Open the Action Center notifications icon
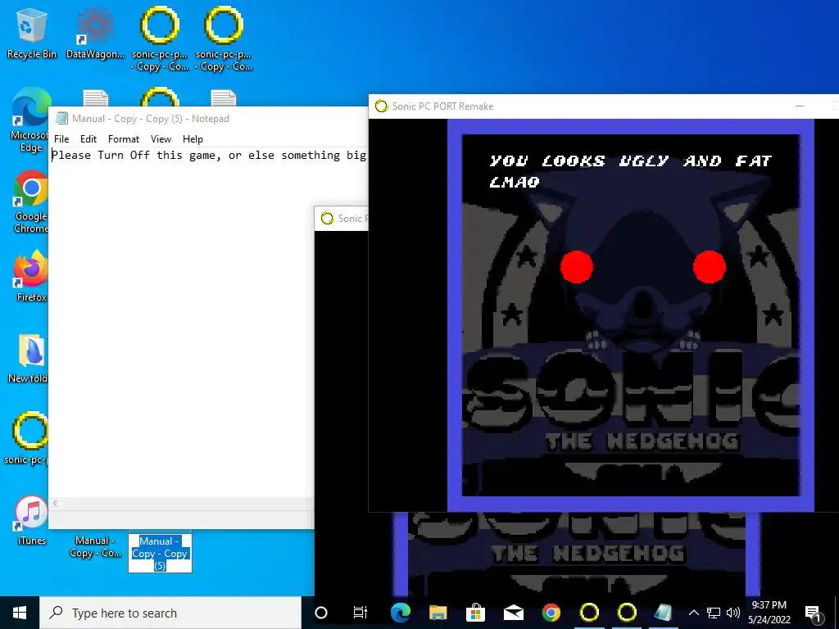Viewport: 839px width, 629px height. (x=813, y=613)
